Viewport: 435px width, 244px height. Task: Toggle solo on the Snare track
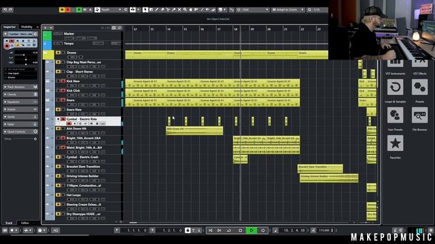click(63, 100)
